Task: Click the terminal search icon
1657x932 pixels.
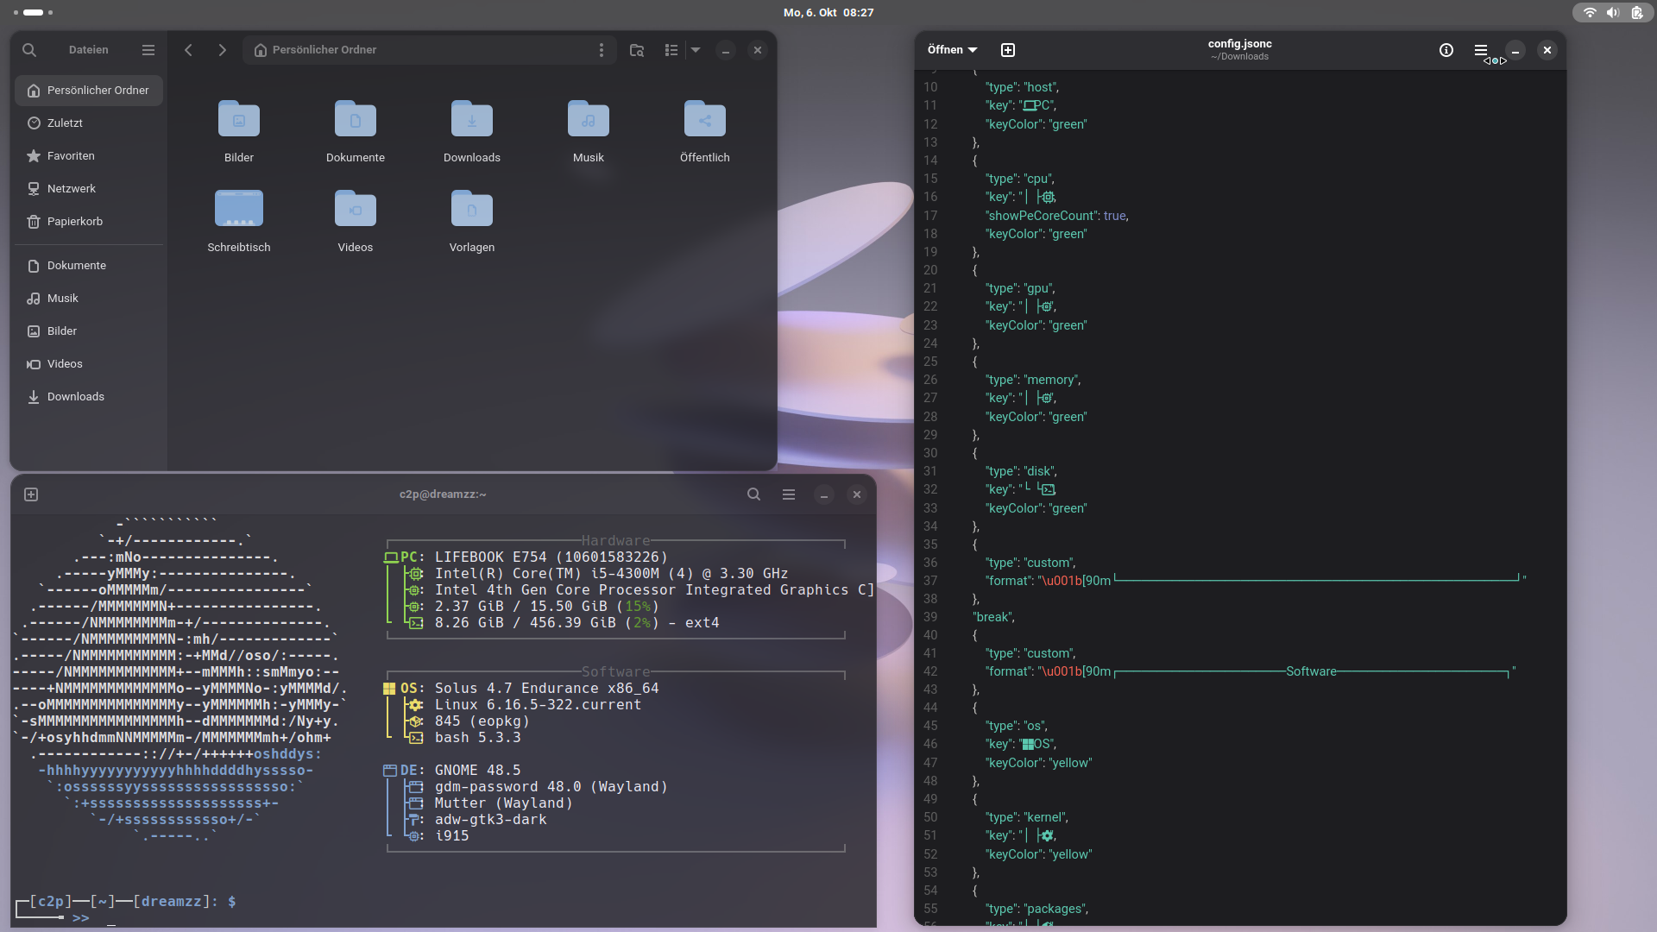Action: click(753, 494)
